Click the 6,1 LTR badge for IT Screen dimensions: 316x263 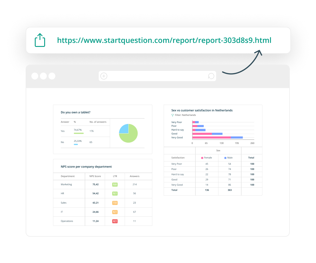point(115,212)
